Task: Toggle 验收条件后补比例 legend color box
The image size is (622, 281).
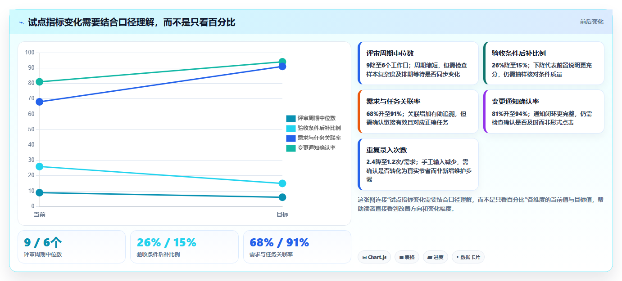Action: [291, 128]
